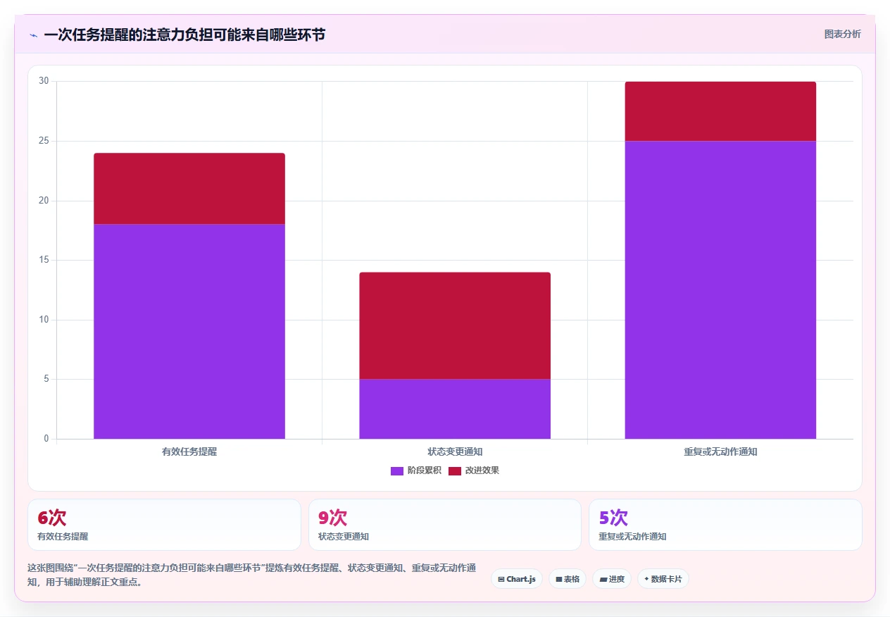Click the chart title 一次任务提醒的注意力负担可能来自哪些环节
Viewport: 890px width, 617px height.
pyautogui.click(x=184, y=35)
